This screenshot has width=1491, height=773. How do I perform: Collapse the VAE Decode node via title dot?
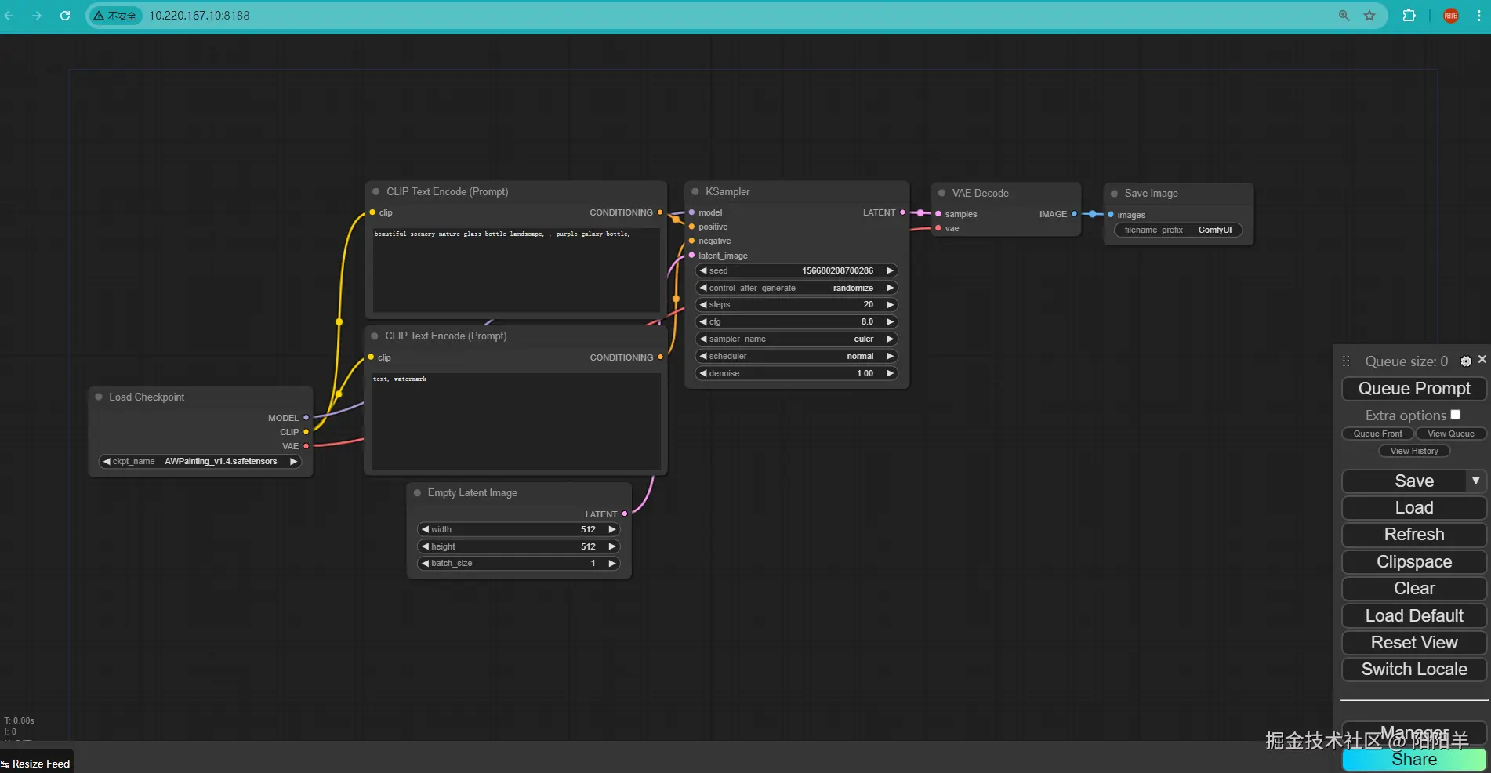coord(942,193)
